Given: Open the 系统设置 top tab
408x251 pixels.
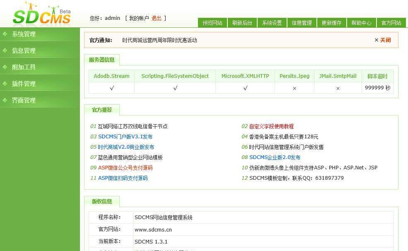Looking at the screenshot, I should [272, 23].
